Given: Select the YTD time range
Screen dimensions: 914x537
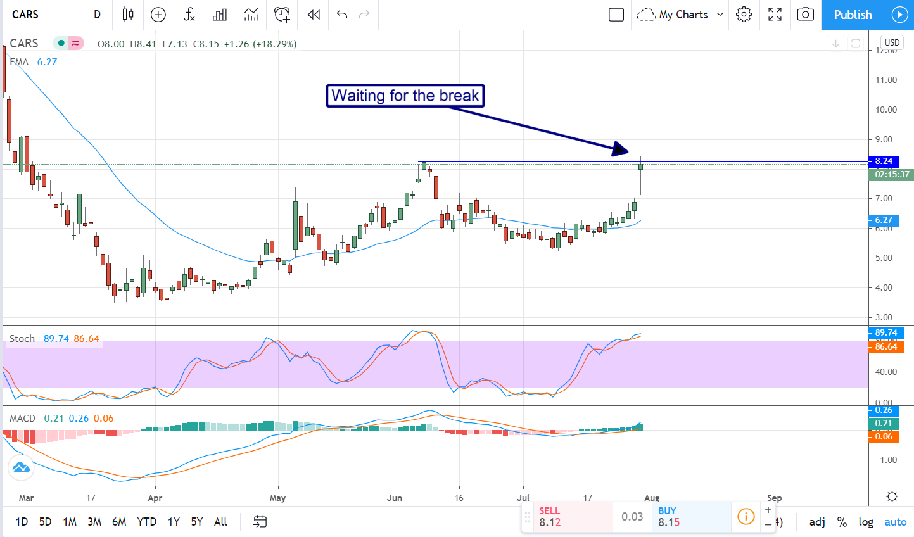Looking at the screenshot, I should pos(146,522).
